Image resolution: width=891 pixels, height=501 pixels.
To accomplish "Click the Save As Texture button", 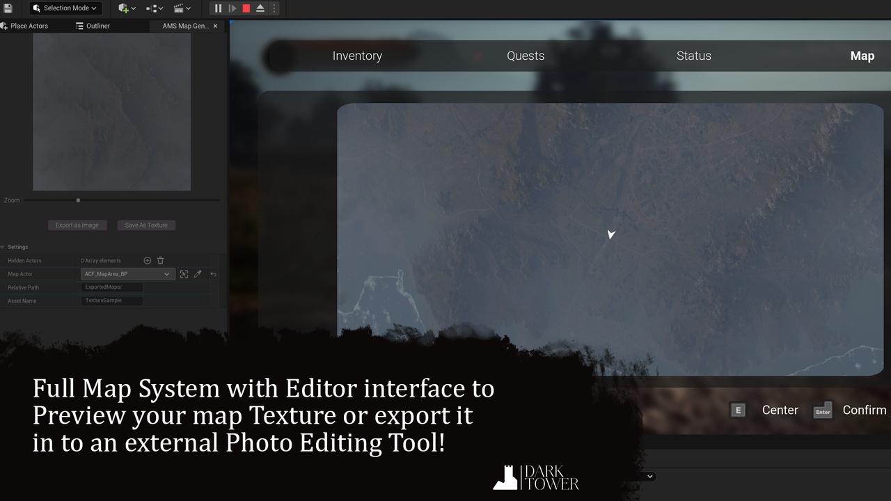I will (x=146, y=225).
